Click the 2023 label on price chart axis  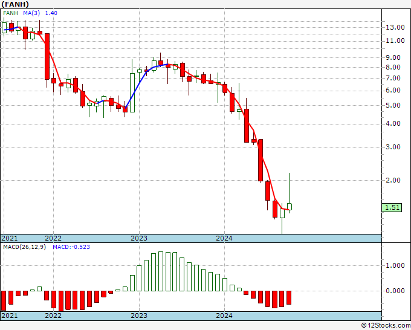tap(139, 238)
